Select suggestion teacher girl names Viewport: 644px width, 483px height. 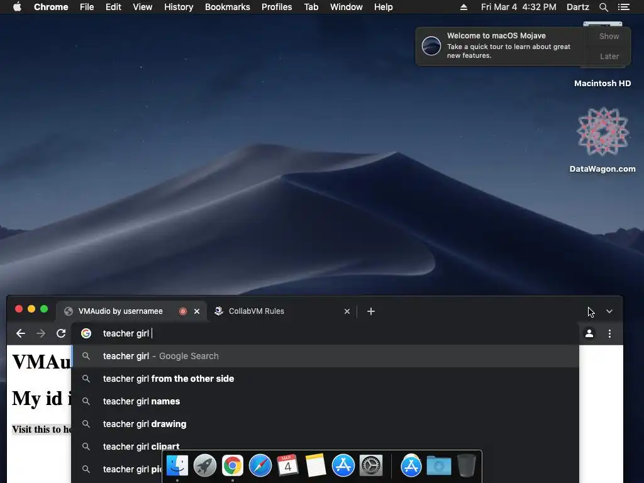pos(325,401)
